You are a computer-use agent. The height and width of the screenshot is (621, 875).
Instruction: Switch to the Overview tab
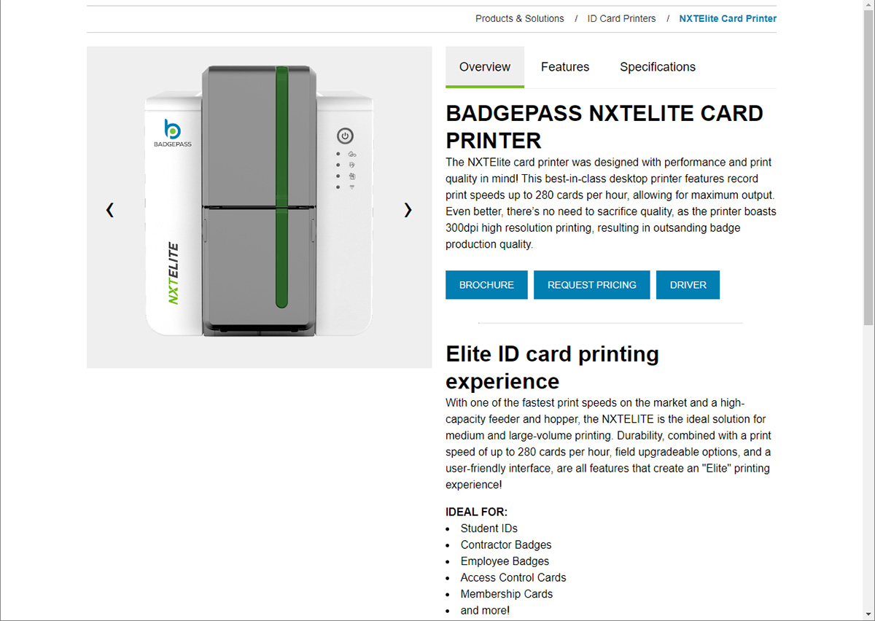click(x=484, y=67)
